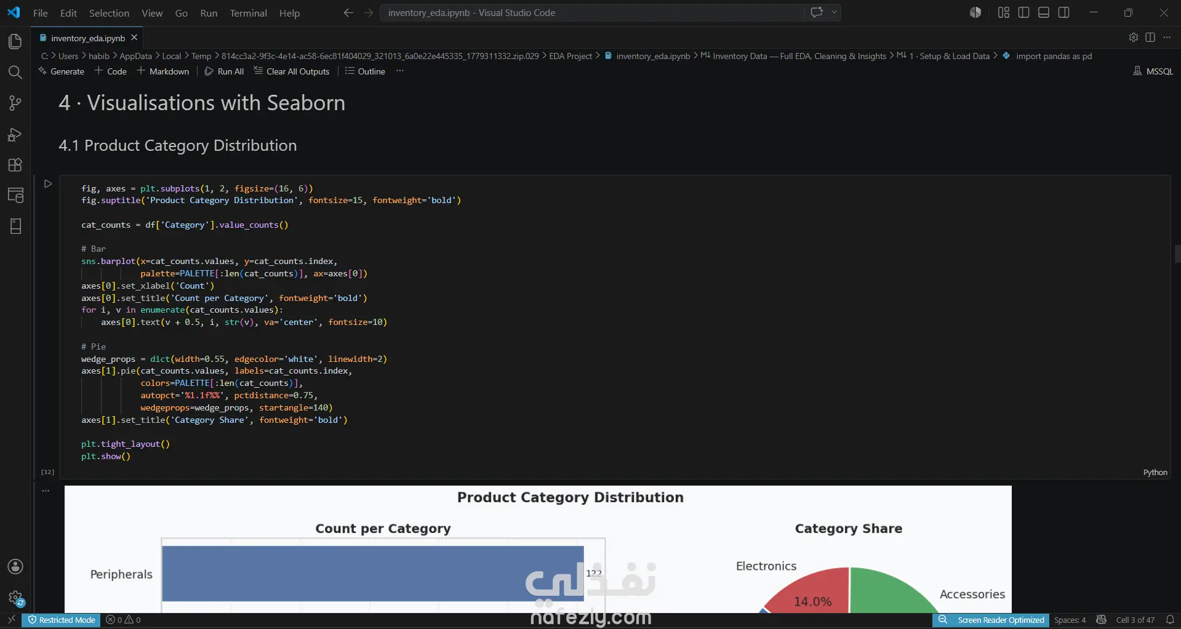Toggle the Primary Side Bar
This screenshot has height=629, width=1181.
click(1024, 12)
